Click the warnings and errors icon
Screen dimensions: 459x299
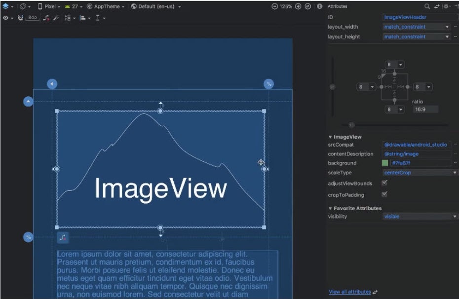320,6
